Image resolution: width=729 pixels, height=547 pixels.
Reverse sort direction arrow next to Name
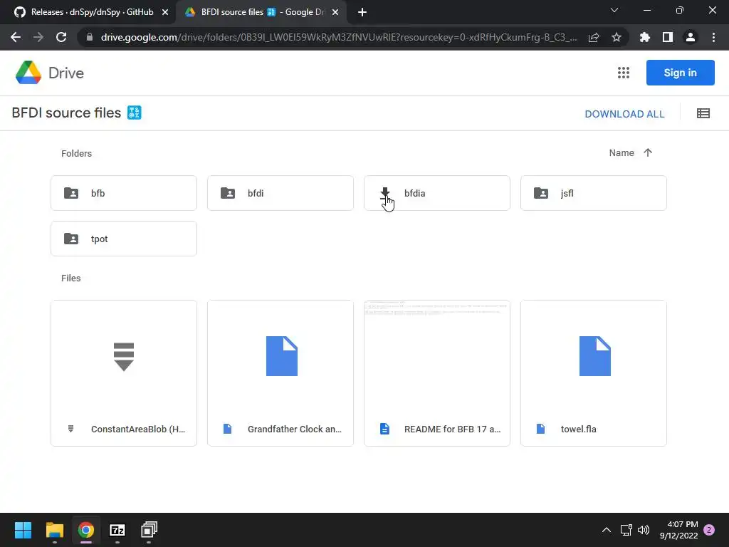click(x=648, y=152)
